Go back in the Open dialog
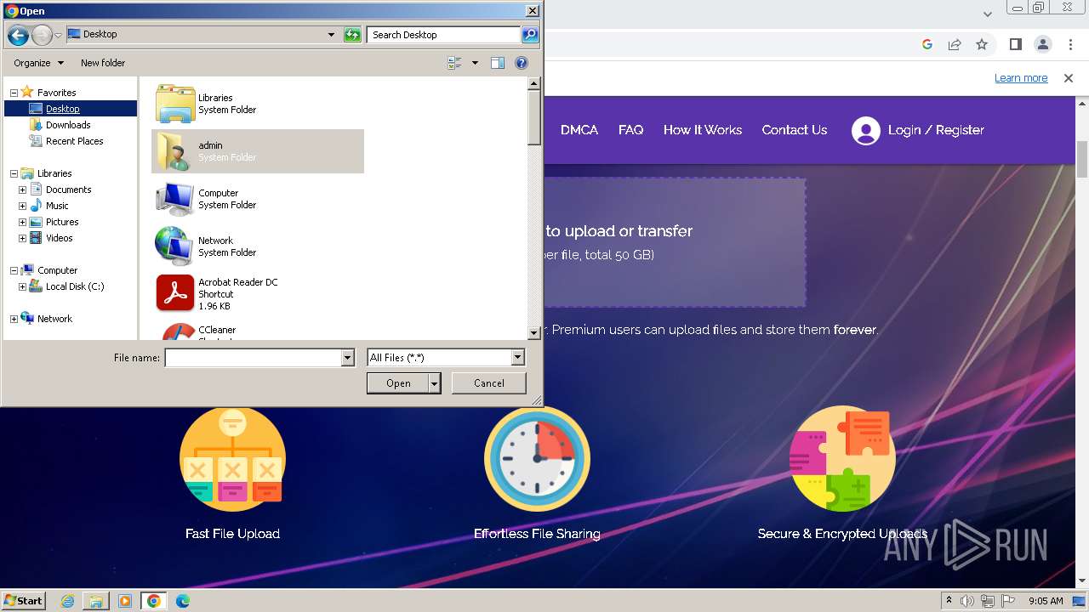Viewport: 1089px width, 612px height. coord(18,35)
